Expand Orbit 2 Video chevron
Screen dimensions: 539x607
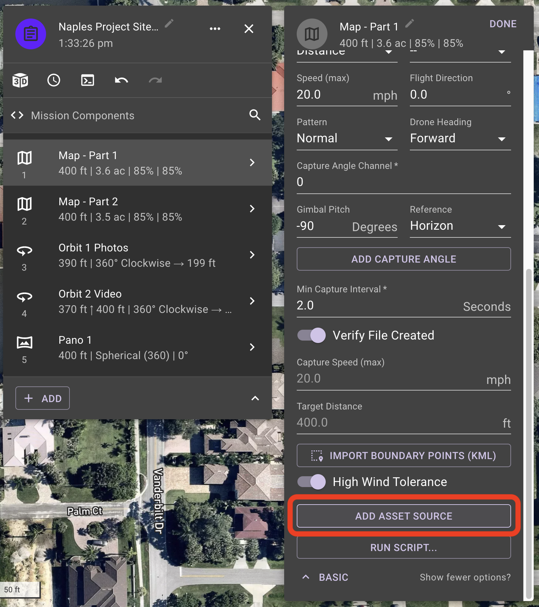pos(252,301)
